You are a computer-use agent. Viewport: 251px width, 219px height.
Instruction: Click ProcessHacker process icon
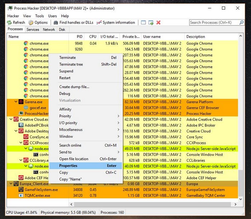click(x=21, y=113)
